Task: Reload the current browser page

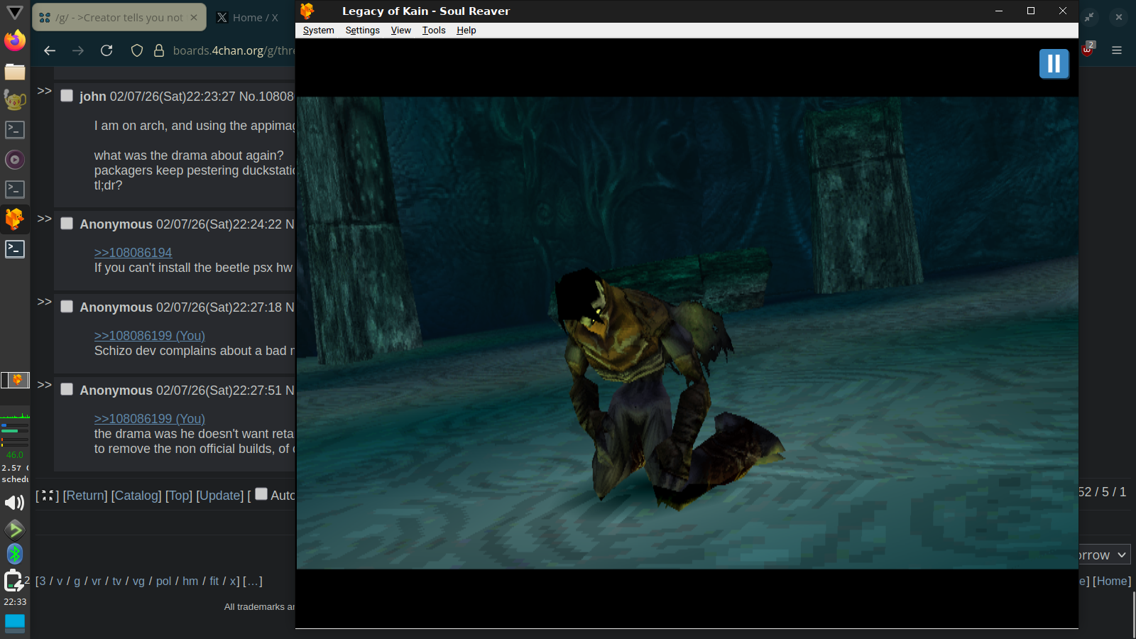Action: click(x=106, y=50)
